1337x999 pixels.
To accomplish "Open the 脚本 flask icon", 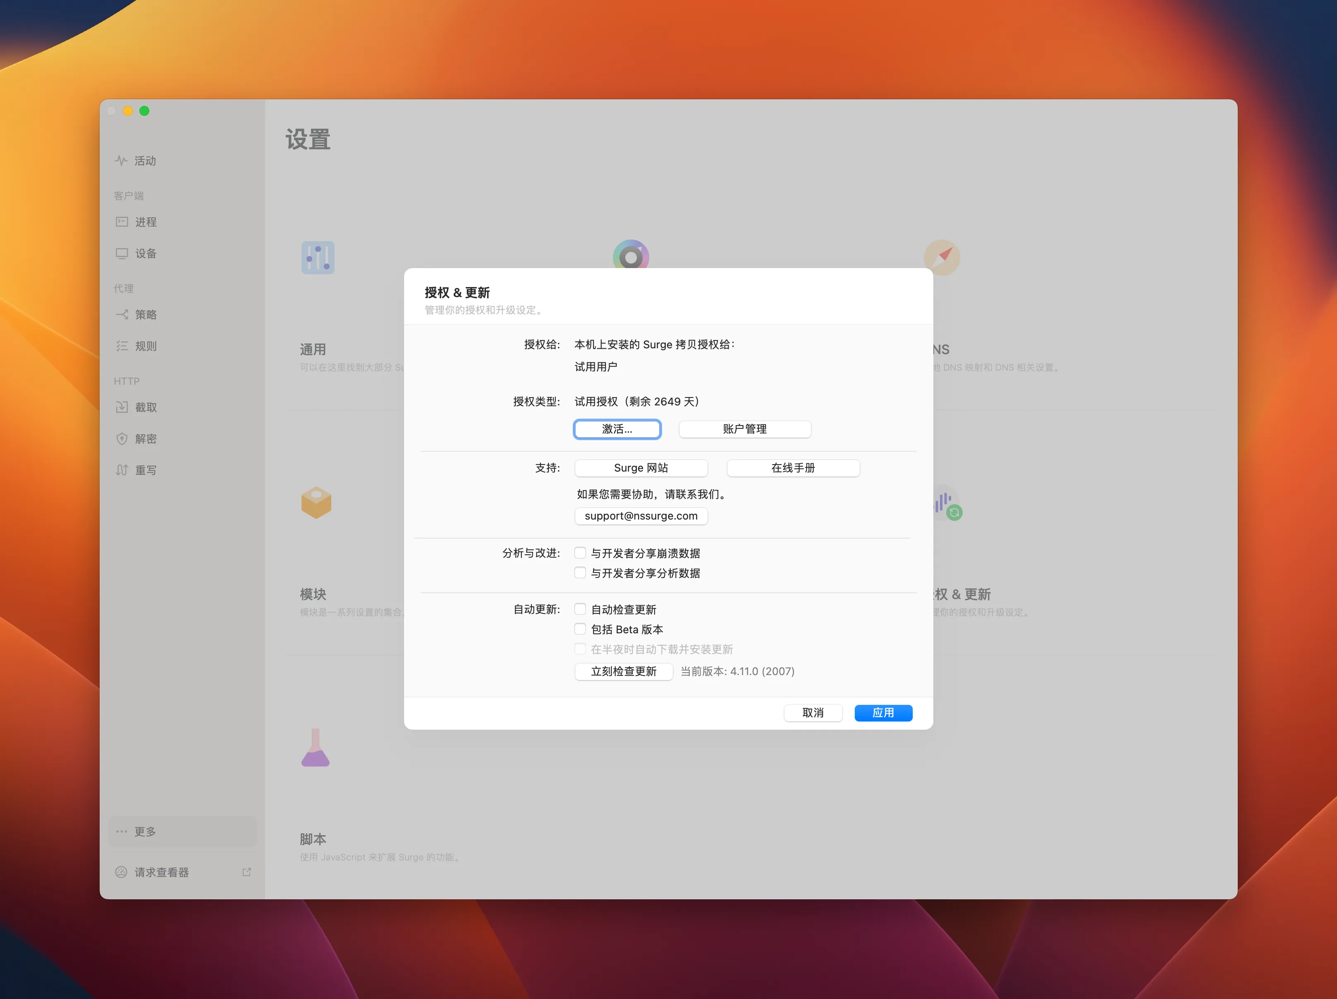I will (316, 747).
